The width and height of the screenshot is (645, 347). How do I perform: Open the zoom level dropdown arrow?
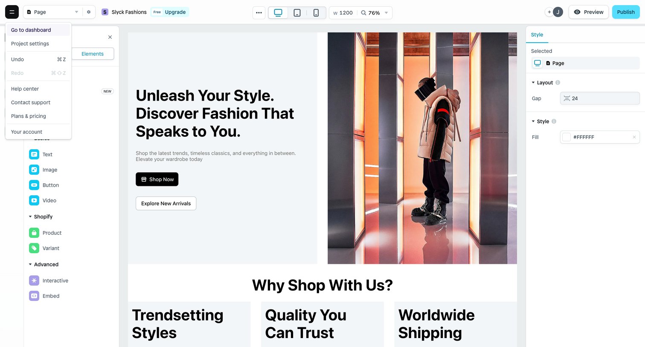386,12
